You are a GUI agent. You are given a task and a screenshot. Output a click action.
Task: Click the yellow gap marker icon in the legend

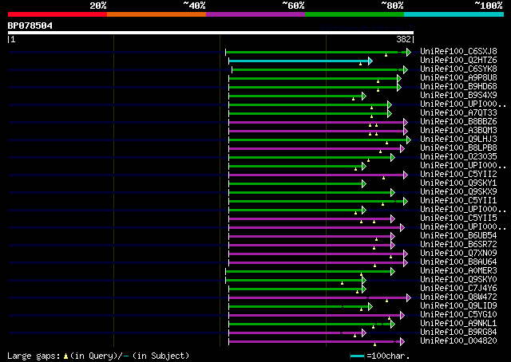65,356
